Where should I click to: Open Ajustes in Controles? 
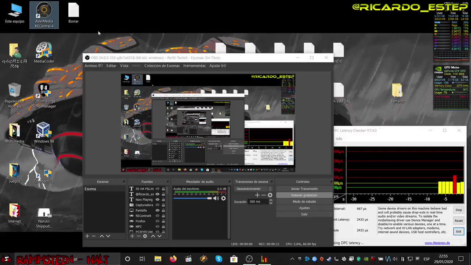coord(304,208)
